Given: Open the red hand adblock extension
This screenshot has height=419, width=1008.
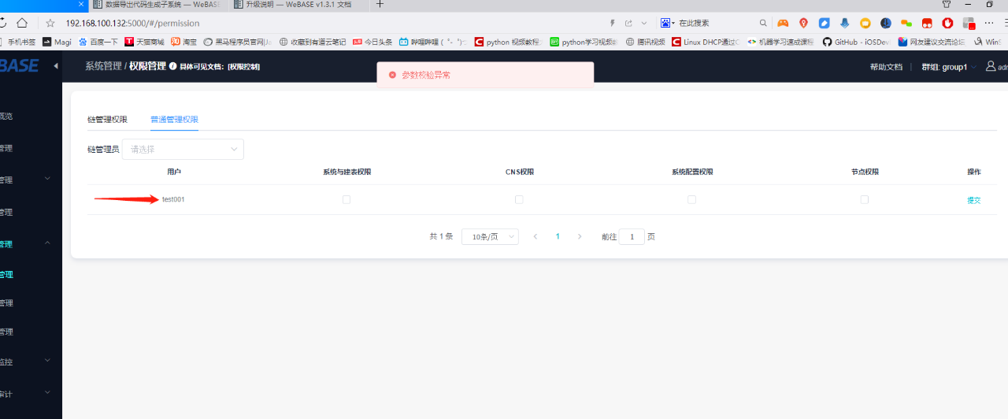Looking at the screenshot, I should (947, 23).
